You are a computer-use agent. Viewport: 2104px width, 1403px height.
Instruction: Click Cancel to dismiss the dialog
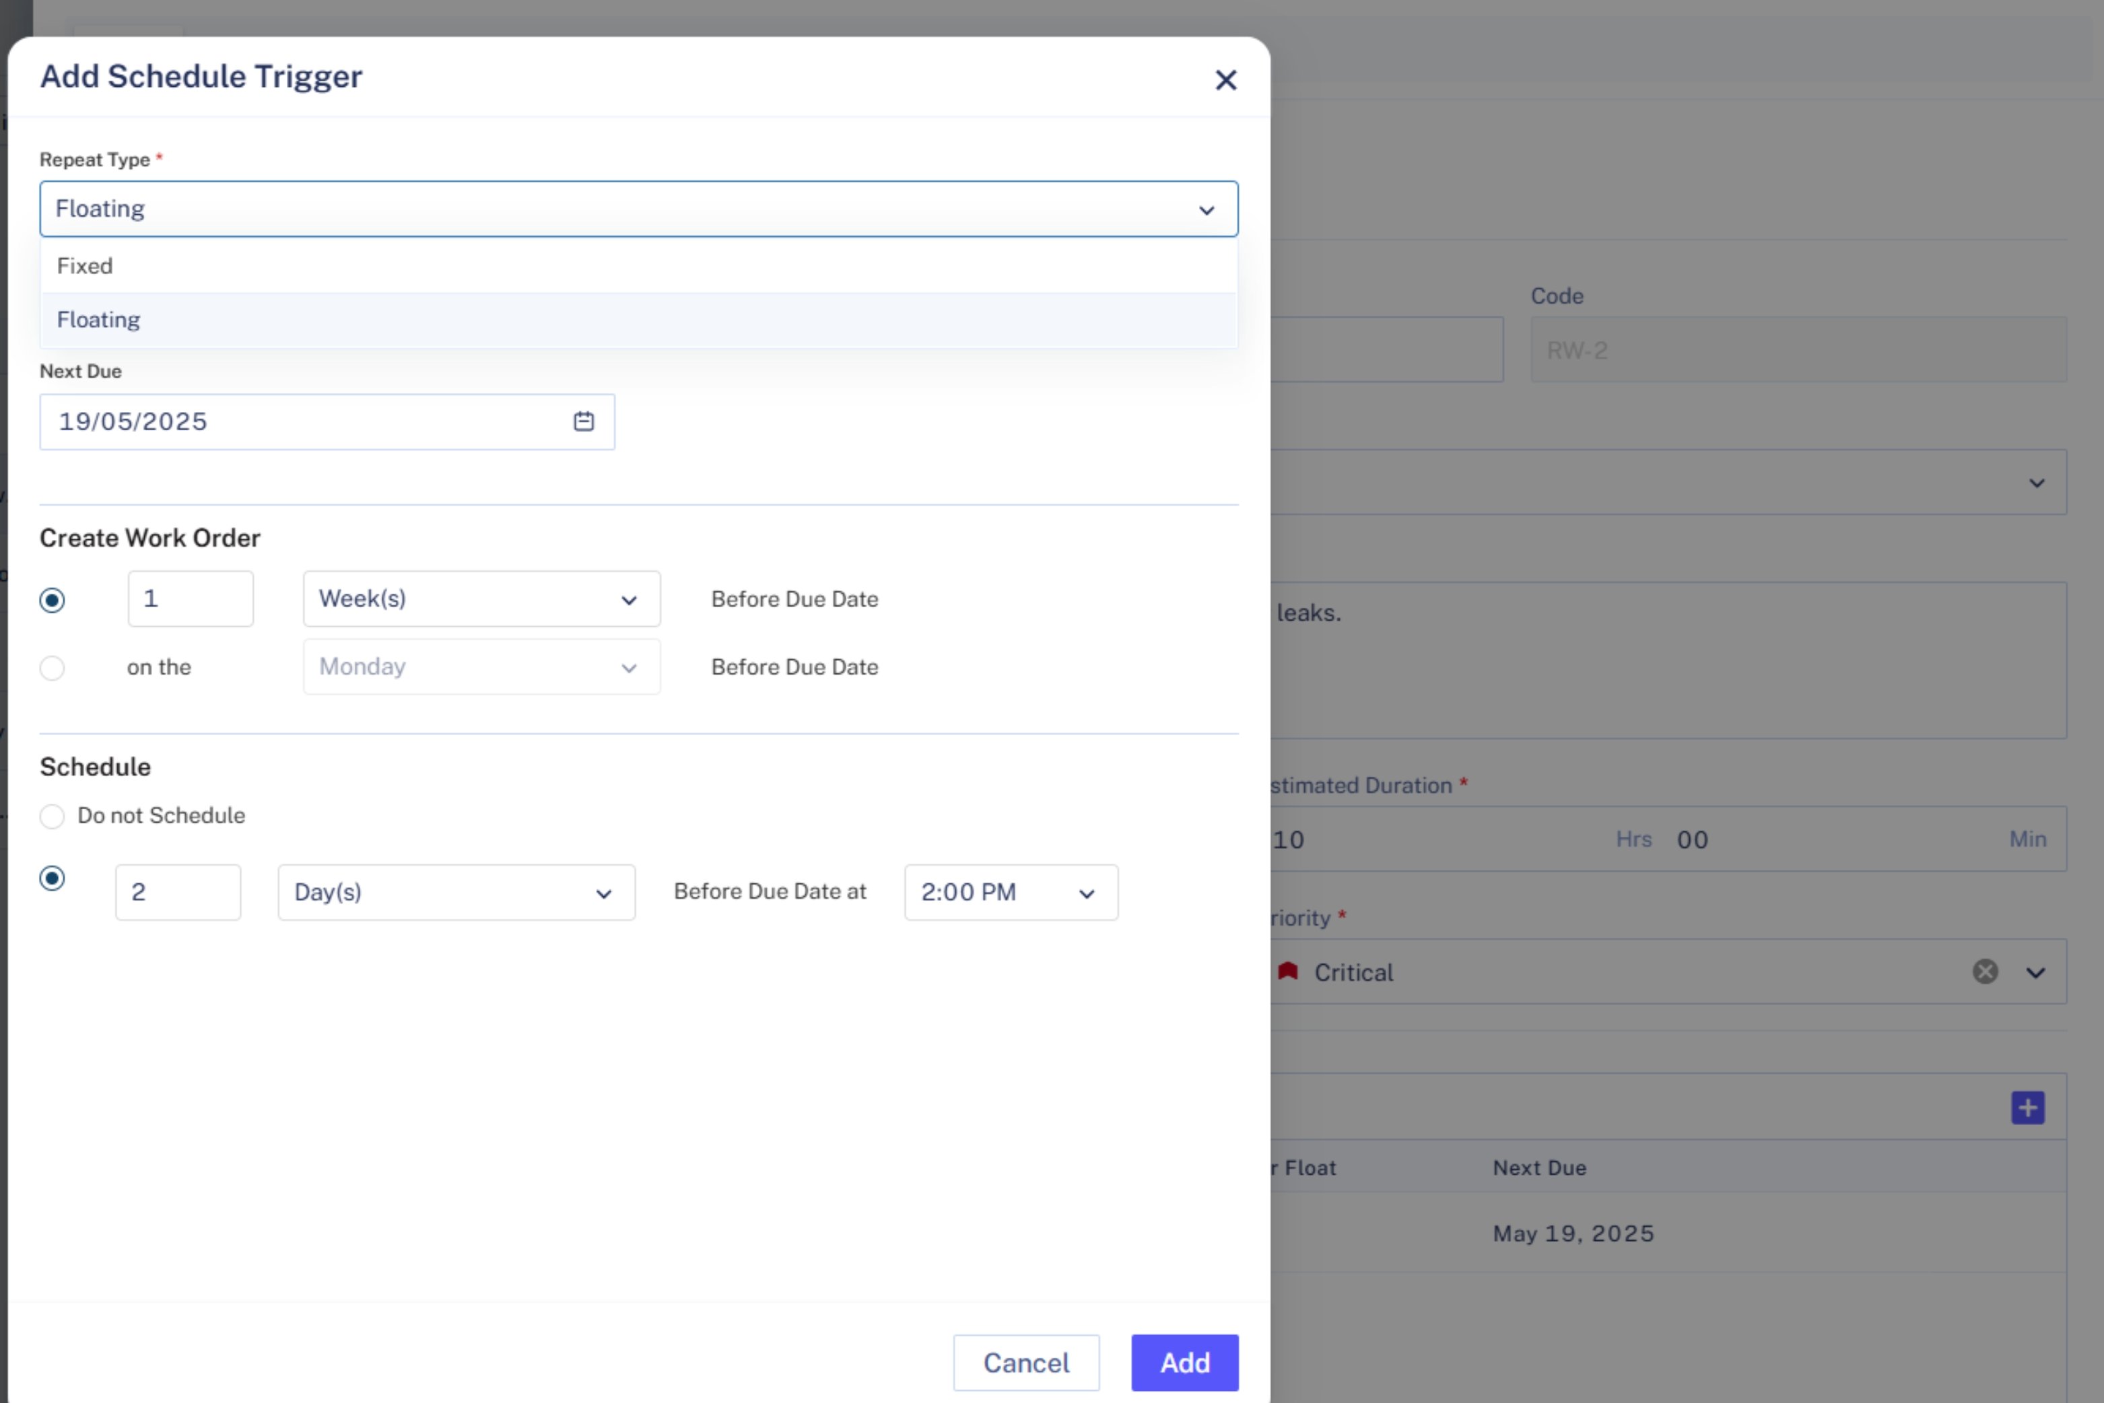tap(1025, 1363)
